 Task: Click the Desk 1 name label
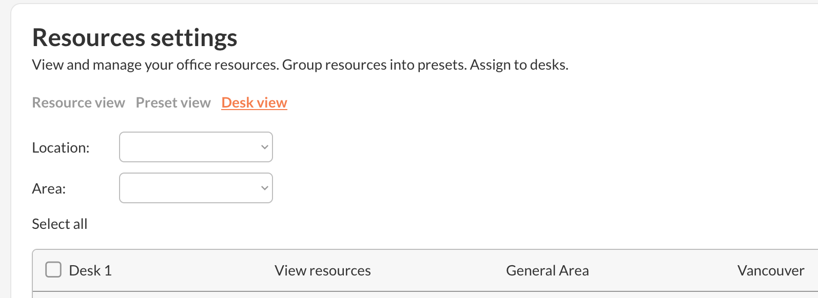[x=90, y=270]
